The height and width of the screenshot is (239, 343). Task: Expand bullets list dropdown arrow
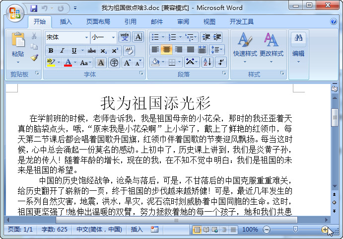(163, 37)
